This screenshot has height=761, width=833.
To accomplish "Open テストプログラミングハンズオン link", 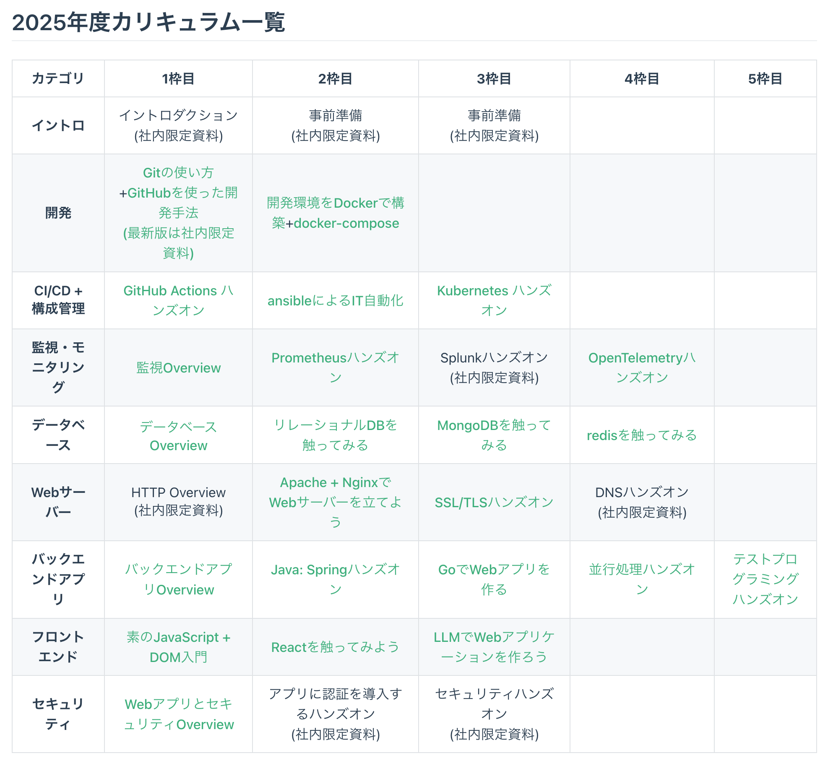I will [765, 579].
